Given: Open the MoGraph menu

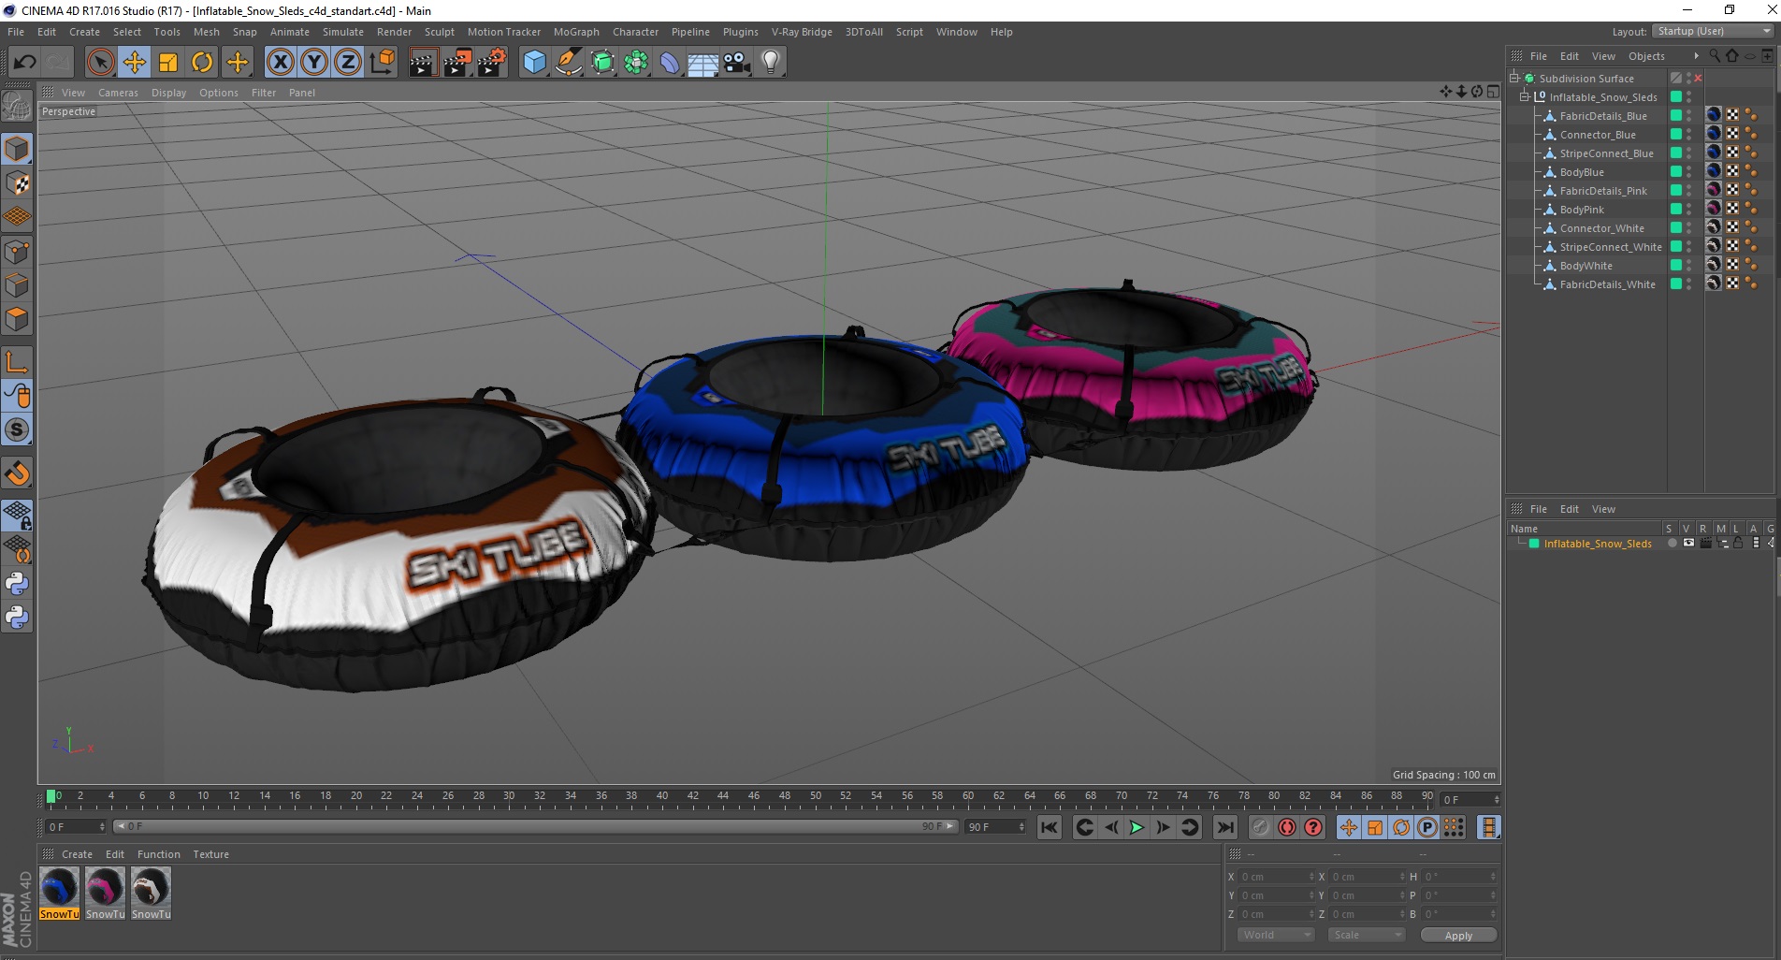Looking at the screenshot, I should pyautogui.click(x=576, y=32).
